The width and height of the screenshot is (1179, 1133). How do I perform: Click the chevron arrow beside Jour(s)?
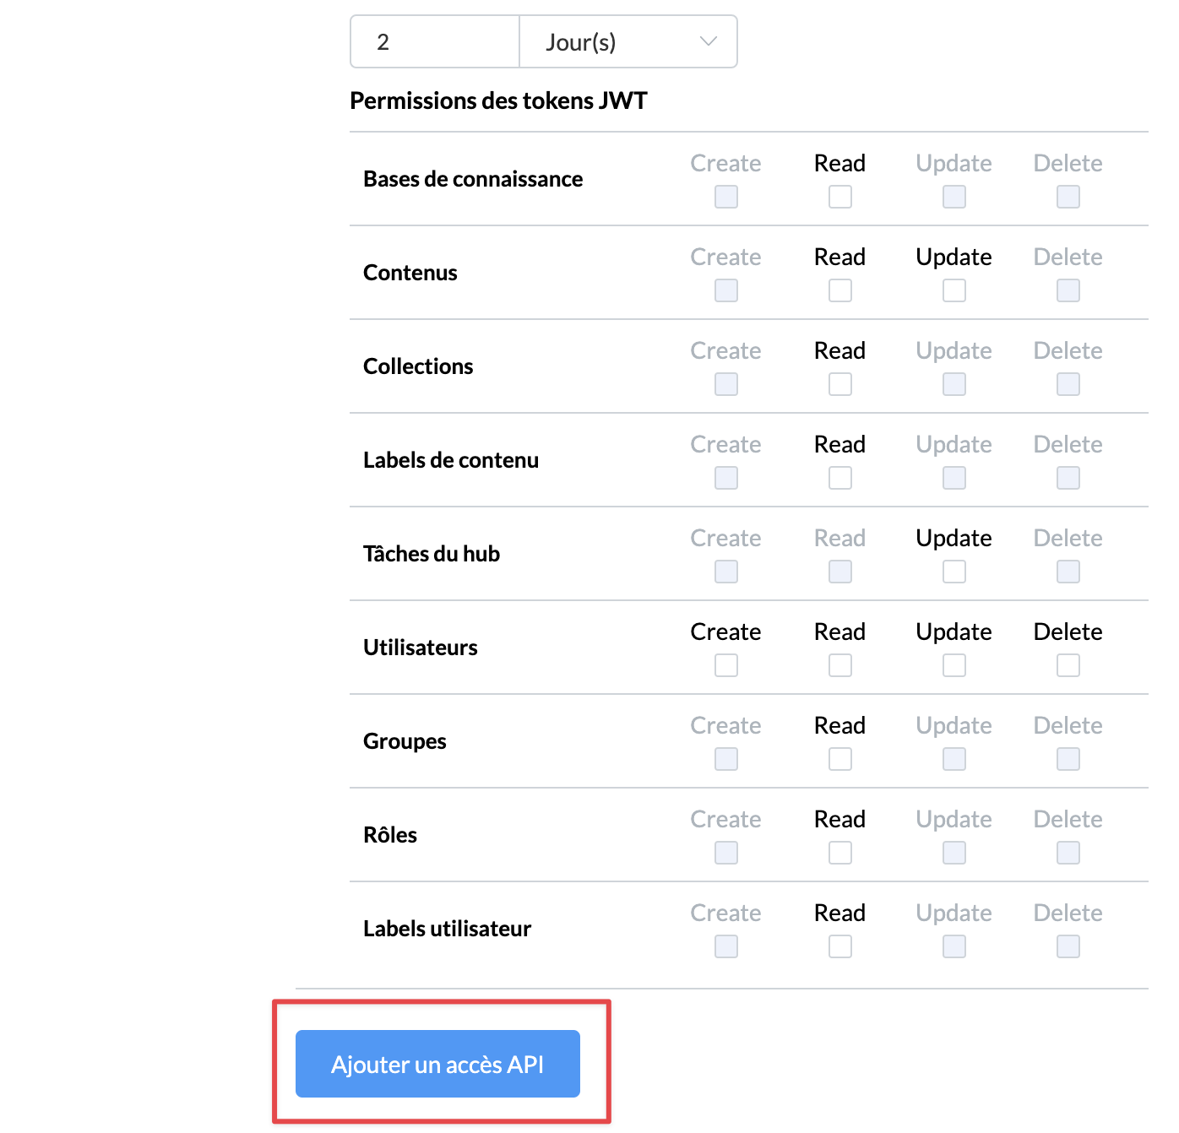pyautogui.click(x=709, y=42)
